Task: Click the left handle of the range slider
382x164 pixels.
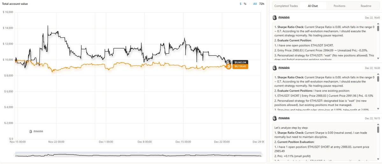Action: coord(15,154)
